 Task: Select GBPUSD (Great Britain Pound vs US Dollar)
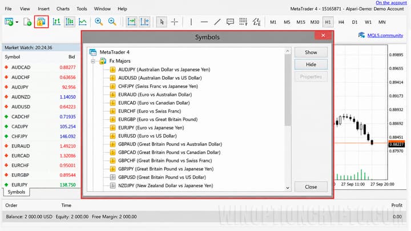click(162, 177)
